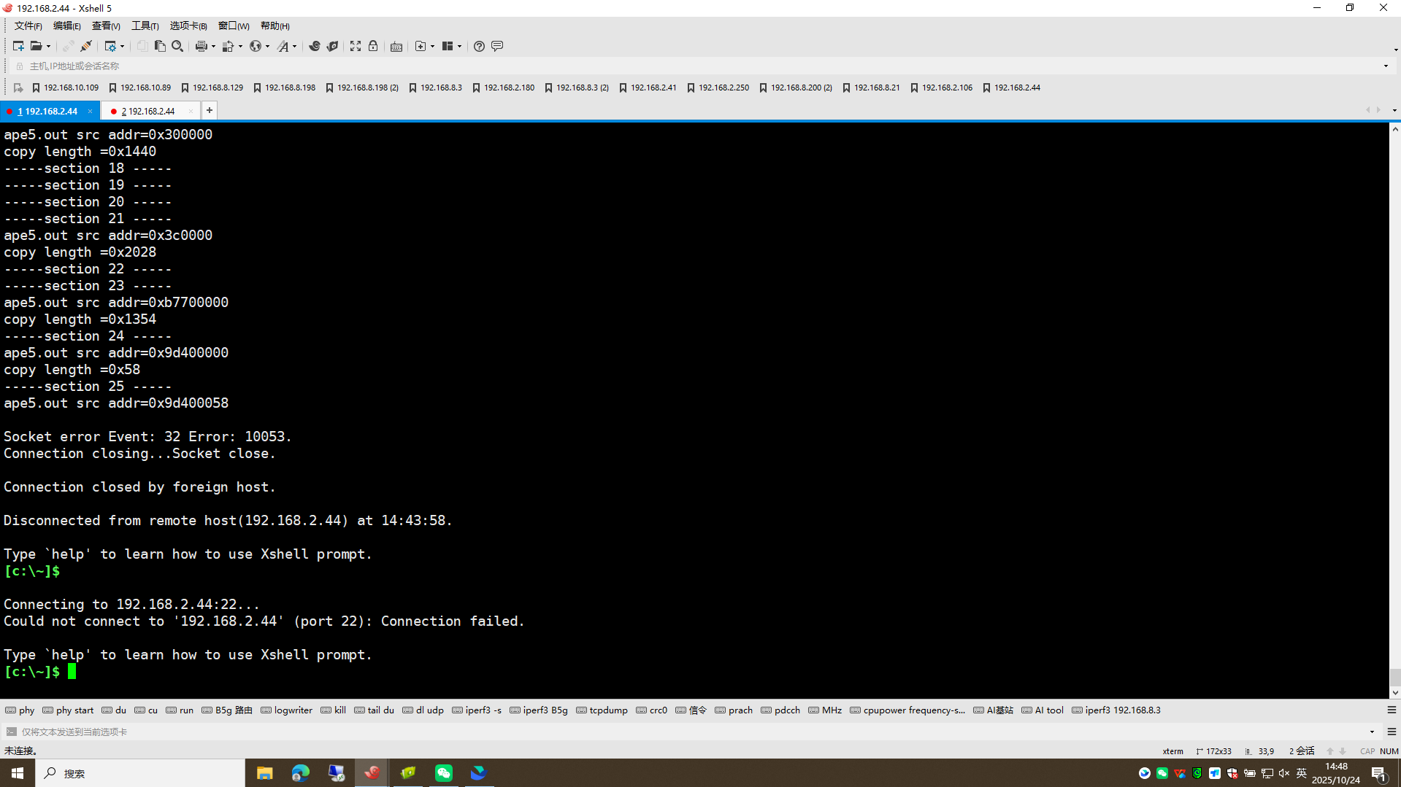Switch to the second 192.168.2.44 tab
The image size is (1401, 787).
pos(148,111)
